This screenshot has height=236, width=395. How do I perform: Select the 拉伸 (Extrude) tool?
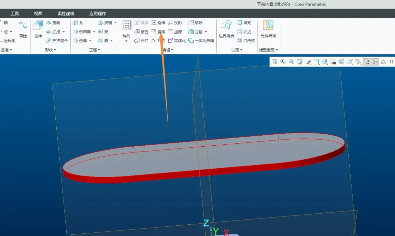(38, 29)
